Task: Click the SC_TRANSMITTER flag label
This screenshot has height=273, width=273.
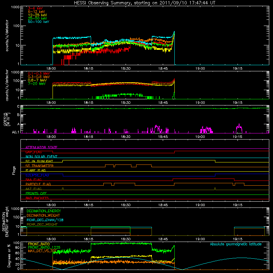Action: [39, 166]
